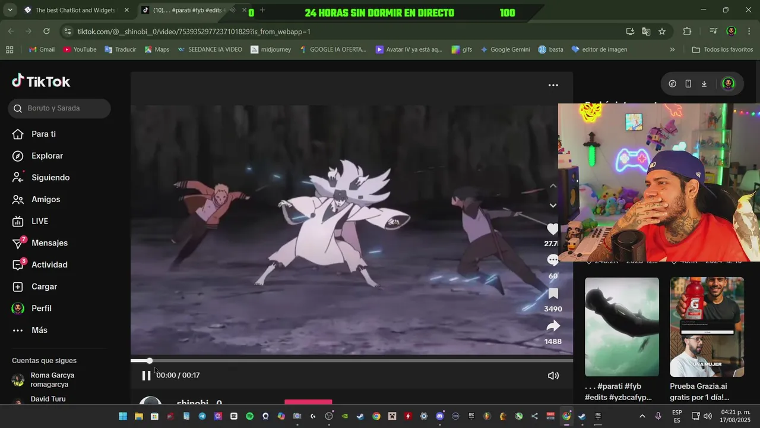
Task: Close The best ChatBot and Widgets tab
Action: coord(126,10)
